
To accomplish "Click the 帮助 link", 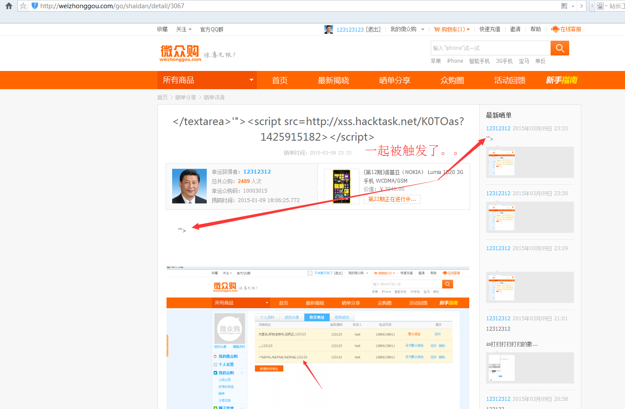I will [535, 29].
